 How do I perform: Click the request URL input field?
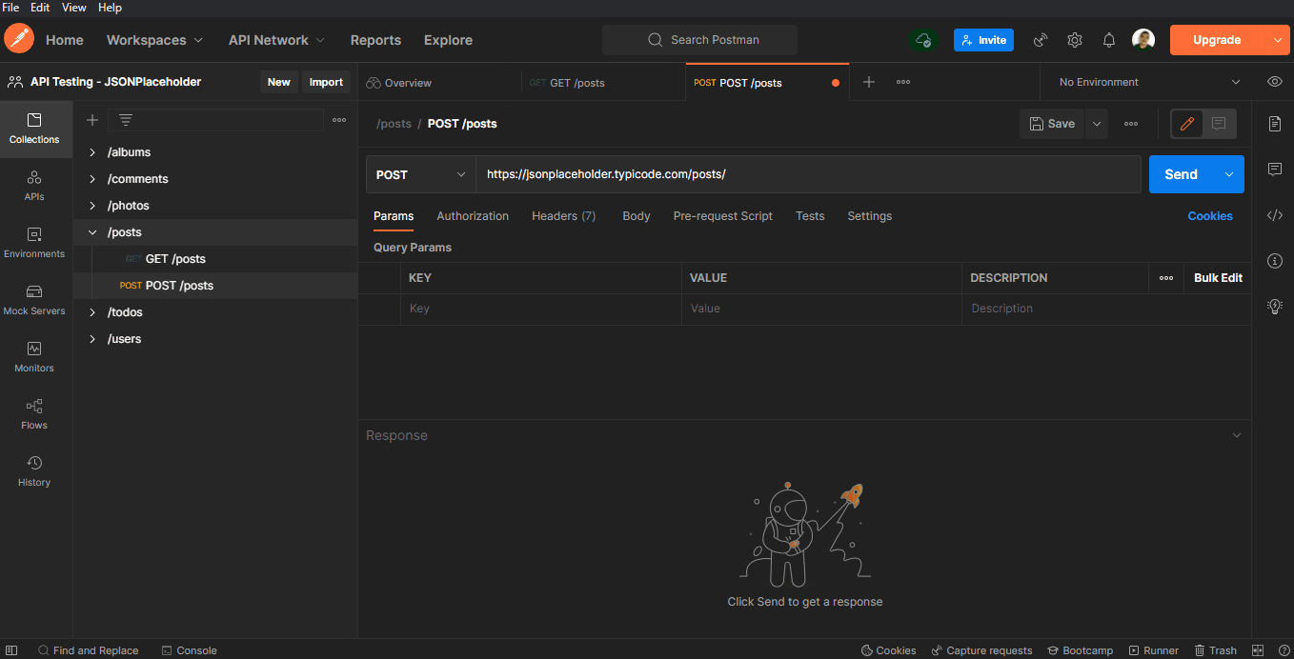click(x=808, y=175)
